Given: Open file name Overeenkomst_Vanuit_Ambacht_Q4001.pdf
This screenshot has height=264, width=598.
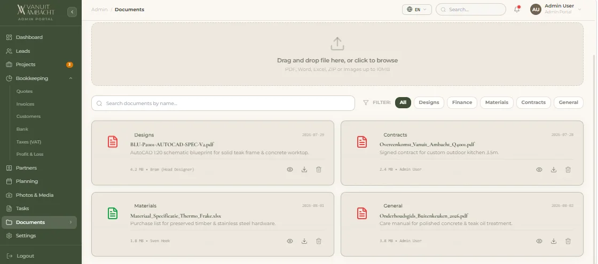Looking at the screenshot, I should pyautogui.click(x=427, y=145).
